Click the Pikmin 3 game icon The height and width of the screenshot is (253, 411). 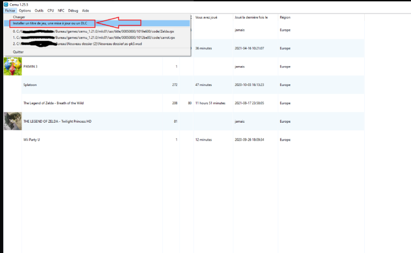click(13, 67)
